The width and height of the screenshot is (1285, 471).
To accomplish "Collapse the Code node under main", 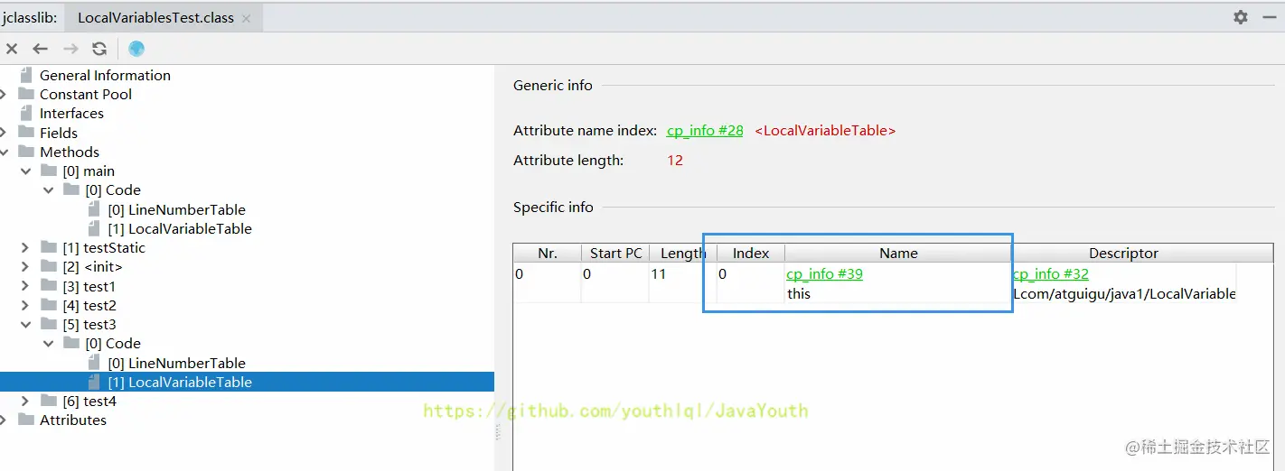I will [x=49, y=190].
